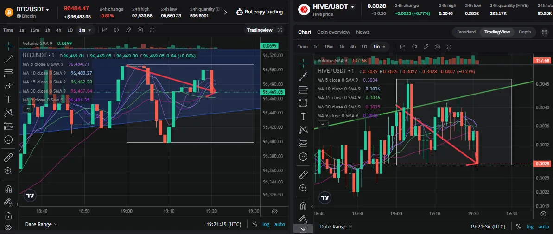Viewport: 553px width, 234px height.
Task: Open indicators icon in BTC chart toolbar
Action: click(105, 30)
